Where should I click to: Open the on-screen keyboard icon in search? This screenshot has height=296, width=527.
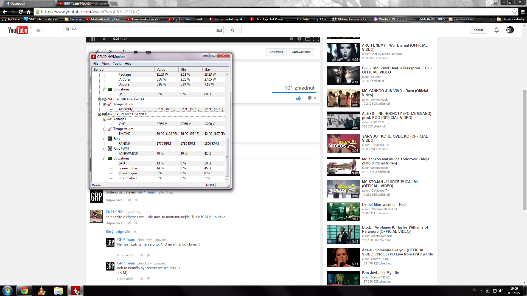coord(219,30)
